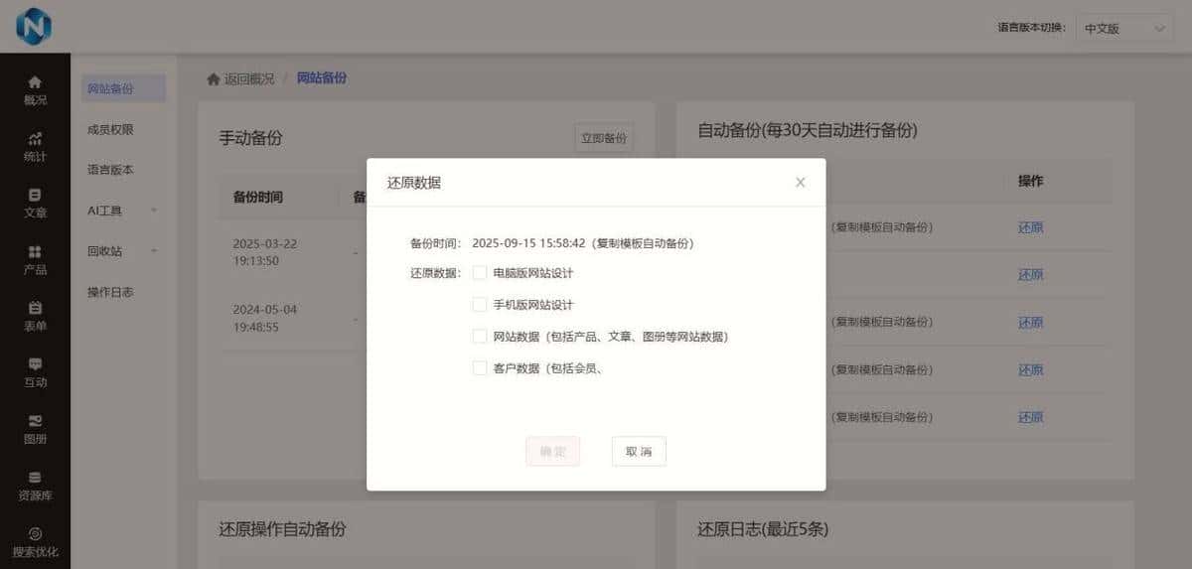Select 语言版本 in the submenu
This screenshot has height=569, width=1192.
coord(110,170)
